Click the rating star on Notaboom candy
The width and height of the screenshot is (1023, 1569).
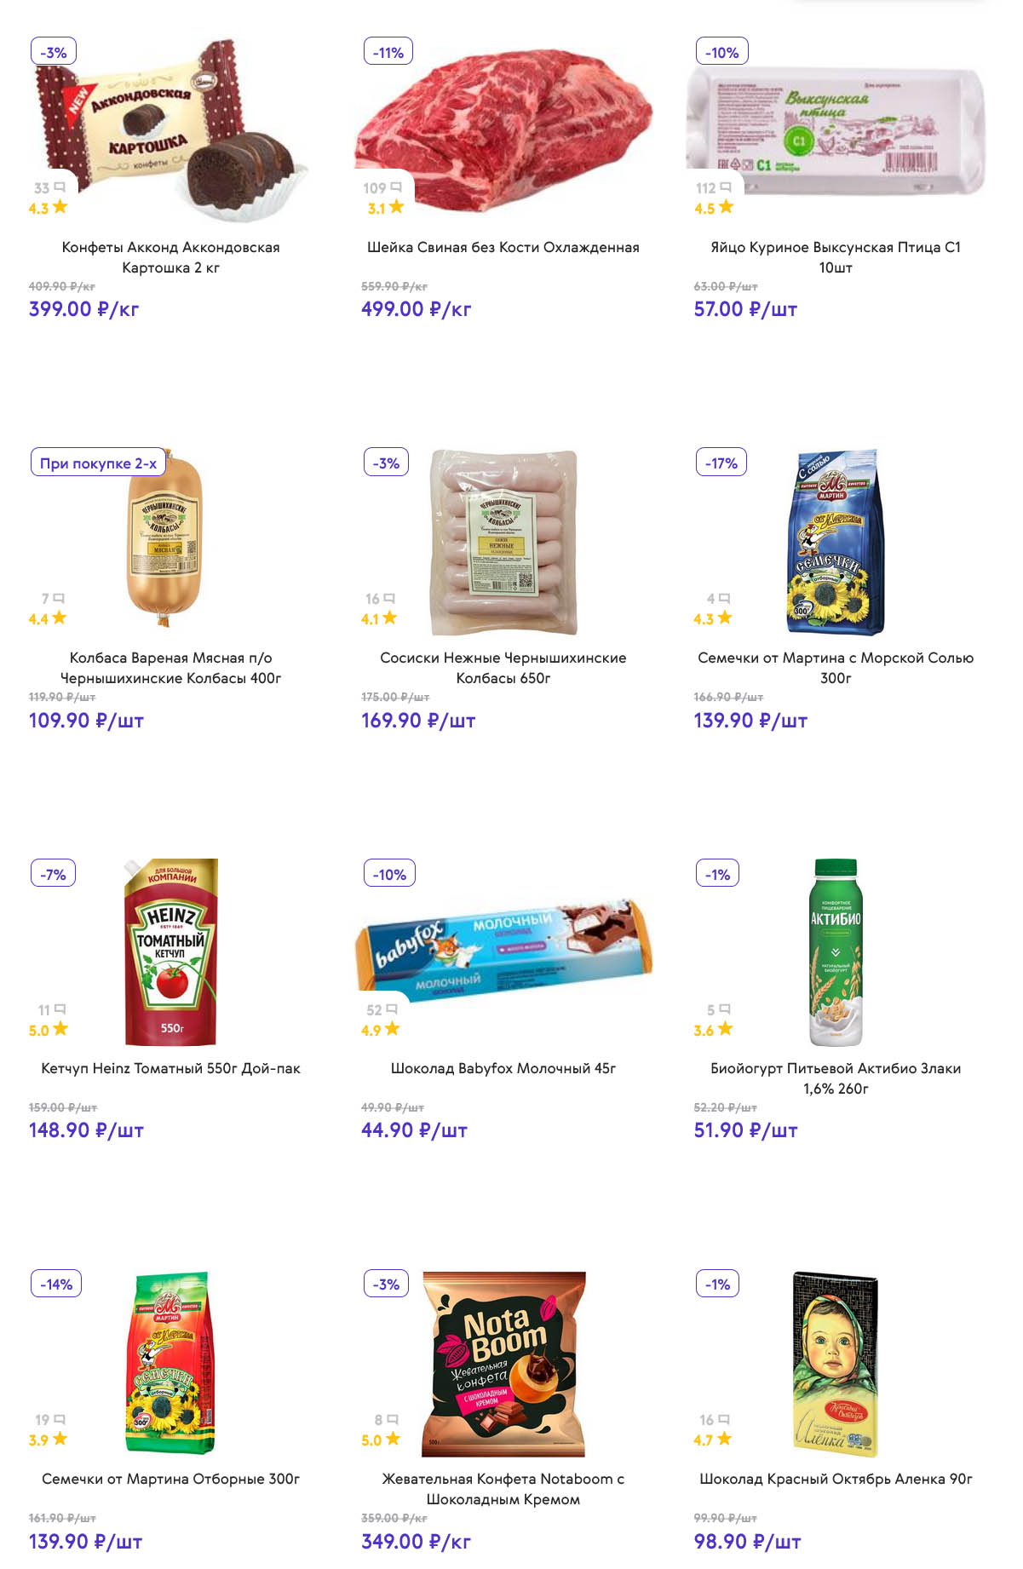point(393,1440)
